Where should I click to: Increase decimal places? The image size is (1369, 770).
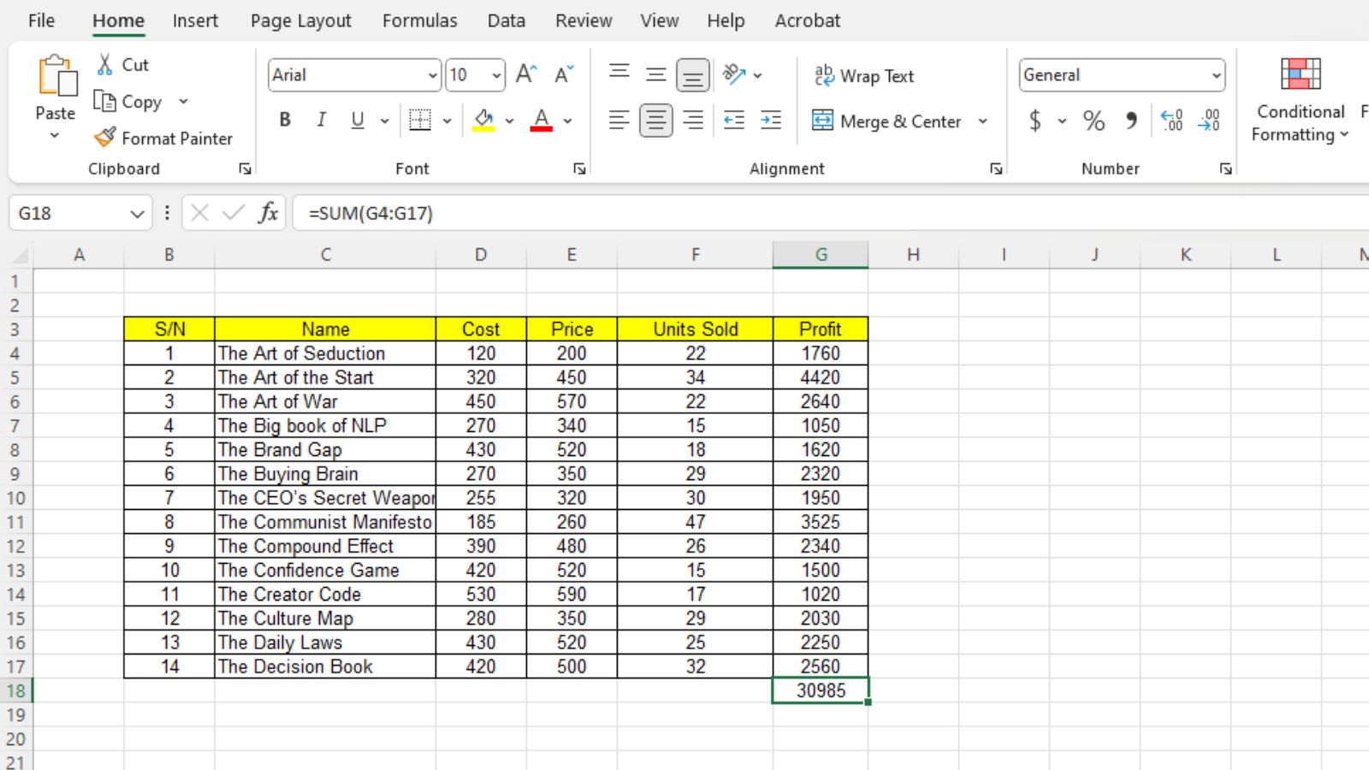[1171, 121]
